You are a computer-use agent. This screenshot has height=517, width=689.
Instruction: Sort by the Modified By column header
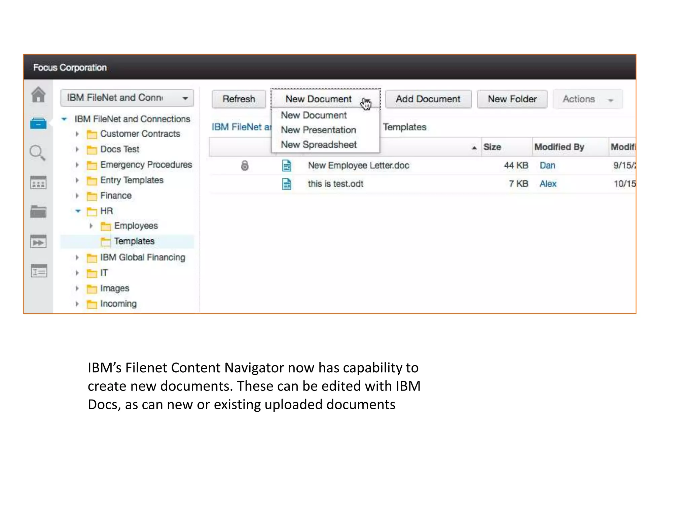click(571, 147)
